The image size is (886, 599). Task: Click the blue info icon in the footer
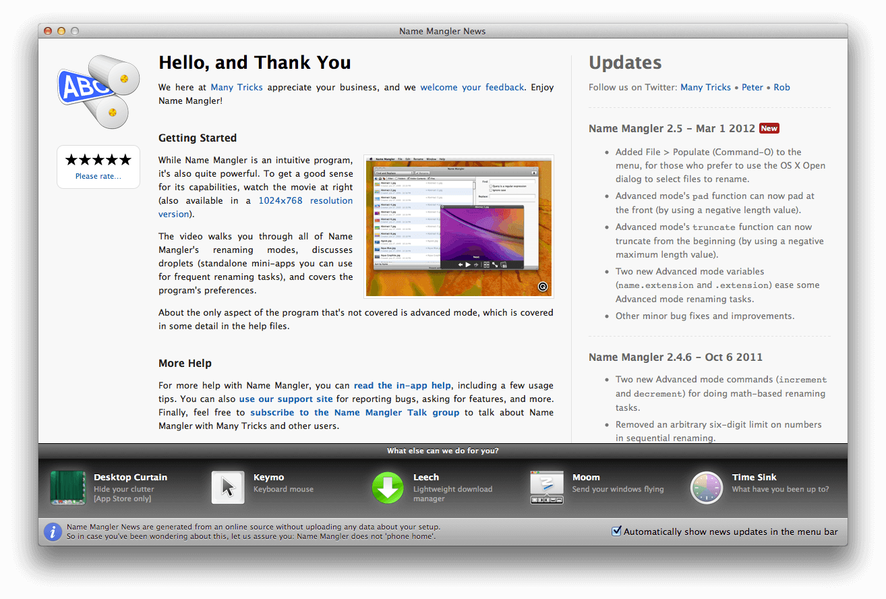(53, 532)
